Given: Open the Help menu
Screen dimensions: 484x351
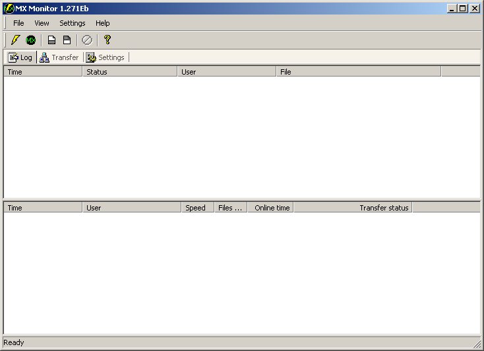Looking at the screenshot, I should (103, 23).
